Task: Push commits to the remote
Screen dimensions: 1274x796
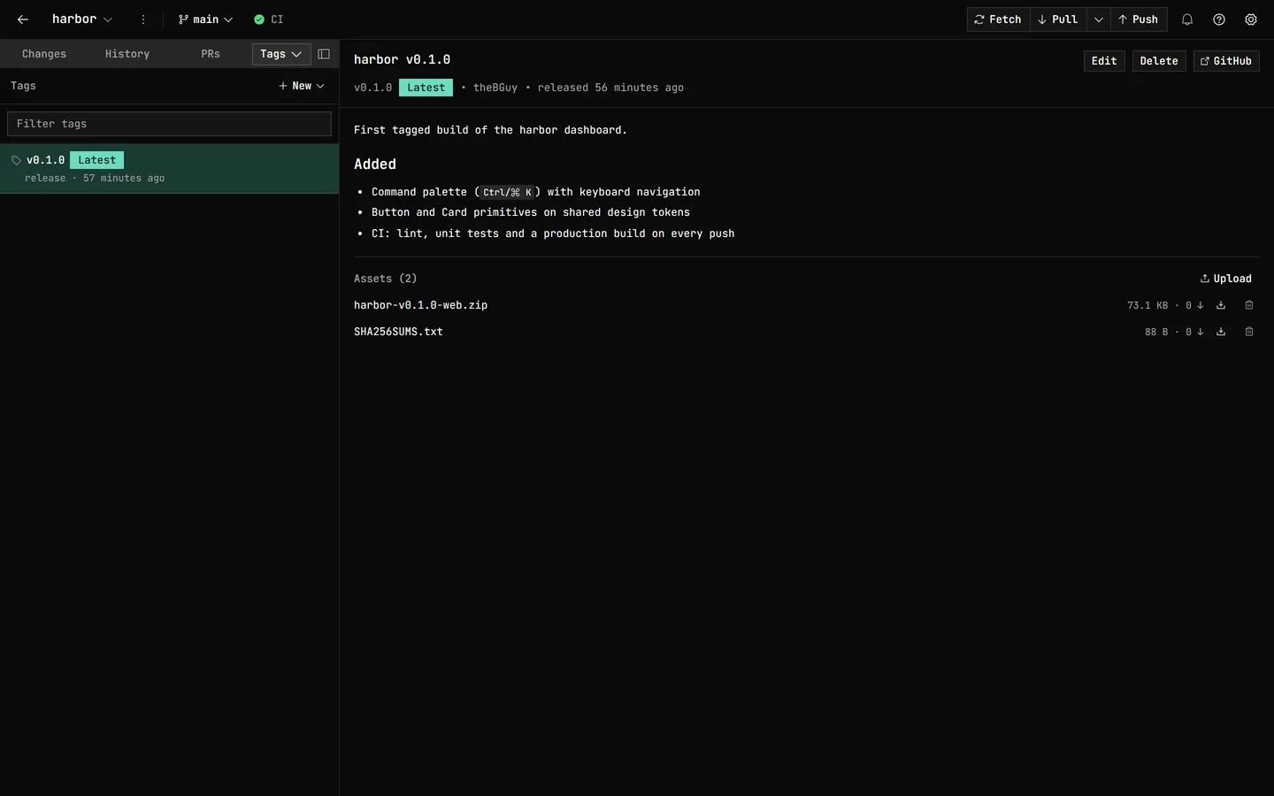Action: click(x=1139, y=19)
